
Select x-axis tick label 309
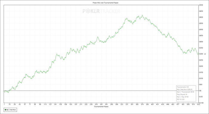click(x=117, y=104)
